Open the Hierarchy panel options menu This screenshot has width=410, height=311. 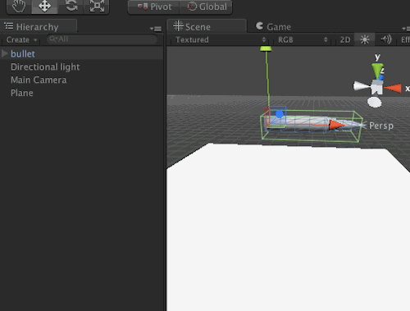[156, 29]
